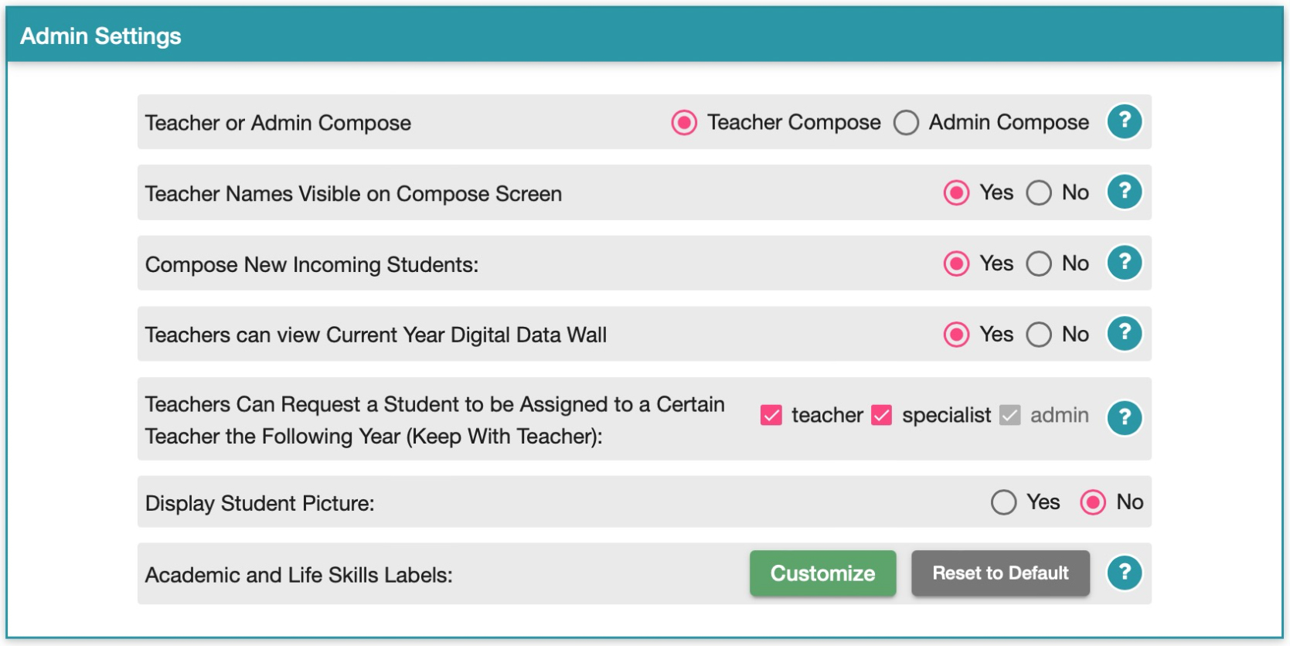Image resolution: width=1290 pixels, height=646 pixels.
Task: Click the green Customize button
Action: coord(823,573)
